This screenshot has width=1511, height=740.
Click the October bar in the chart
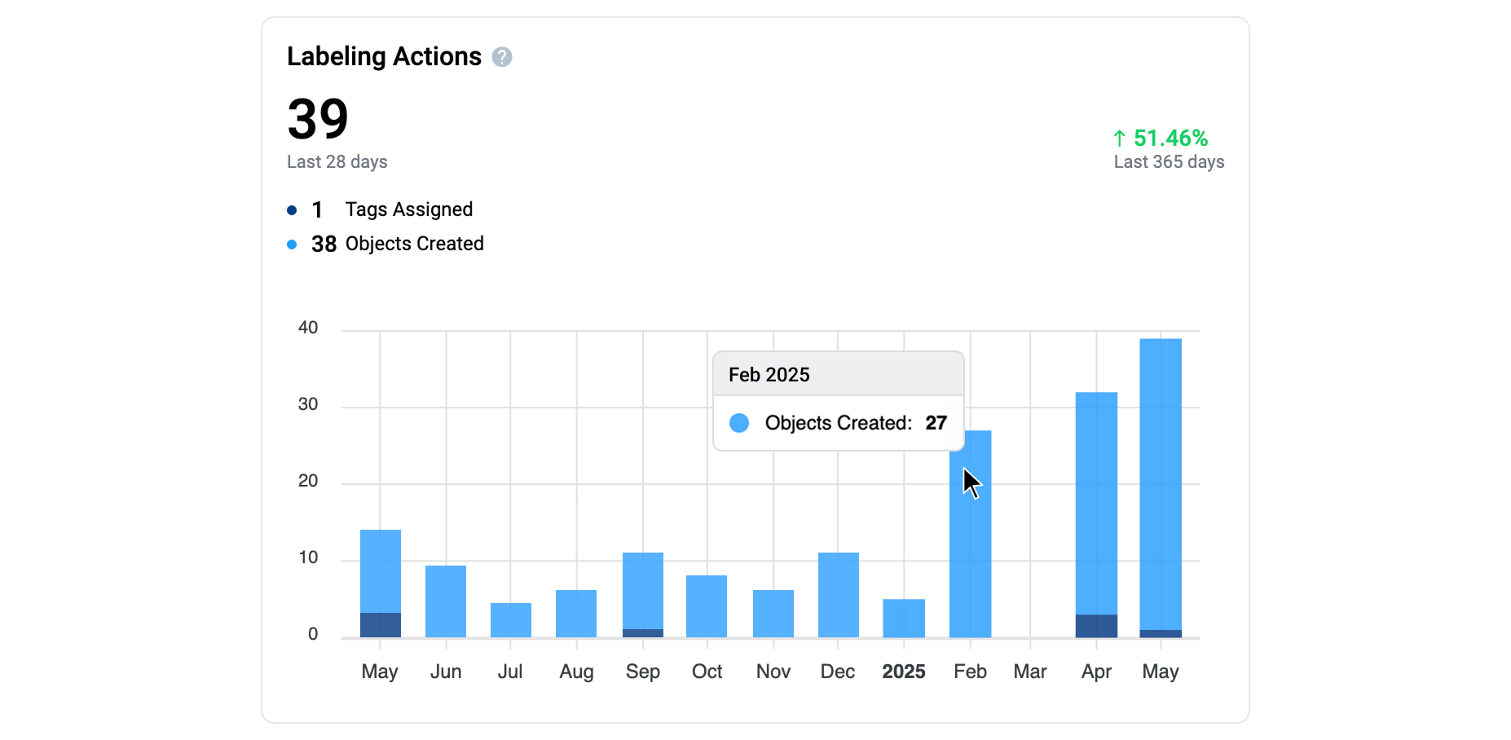[x=707, y=606]
